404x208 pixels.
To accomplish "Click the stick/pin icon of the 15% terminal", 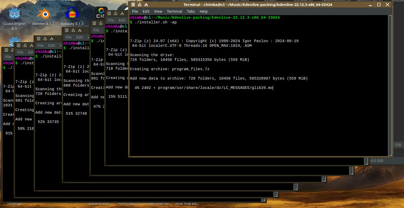I will tap(116, 14).
